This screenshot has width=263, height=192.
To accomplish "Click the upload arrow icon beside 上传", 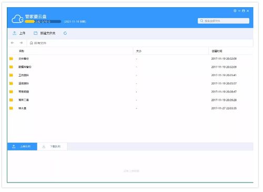I will click(x=15, y=33).
